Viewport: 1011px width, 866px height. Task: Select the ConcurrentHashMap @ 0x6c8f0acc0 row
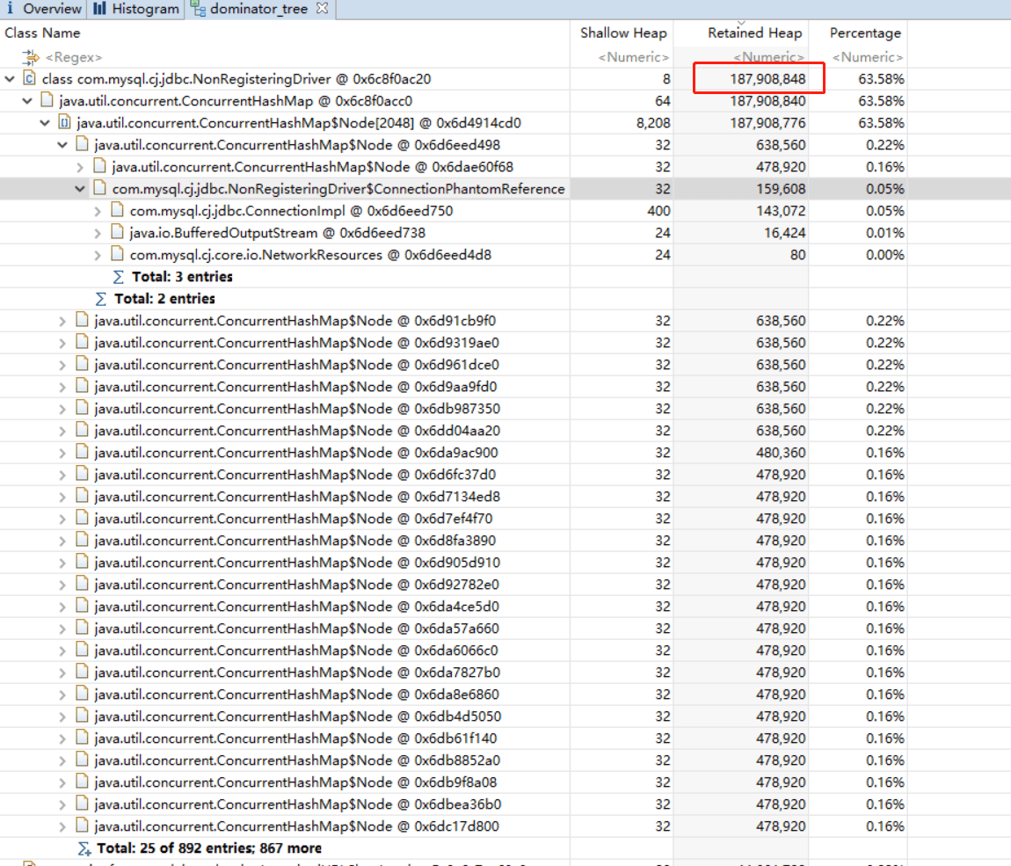click(236, 101)
